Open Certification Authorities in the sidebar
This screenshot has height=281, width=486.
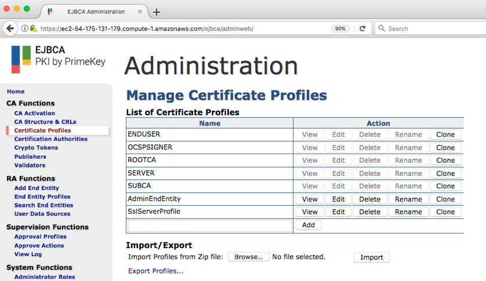point(51,139)
